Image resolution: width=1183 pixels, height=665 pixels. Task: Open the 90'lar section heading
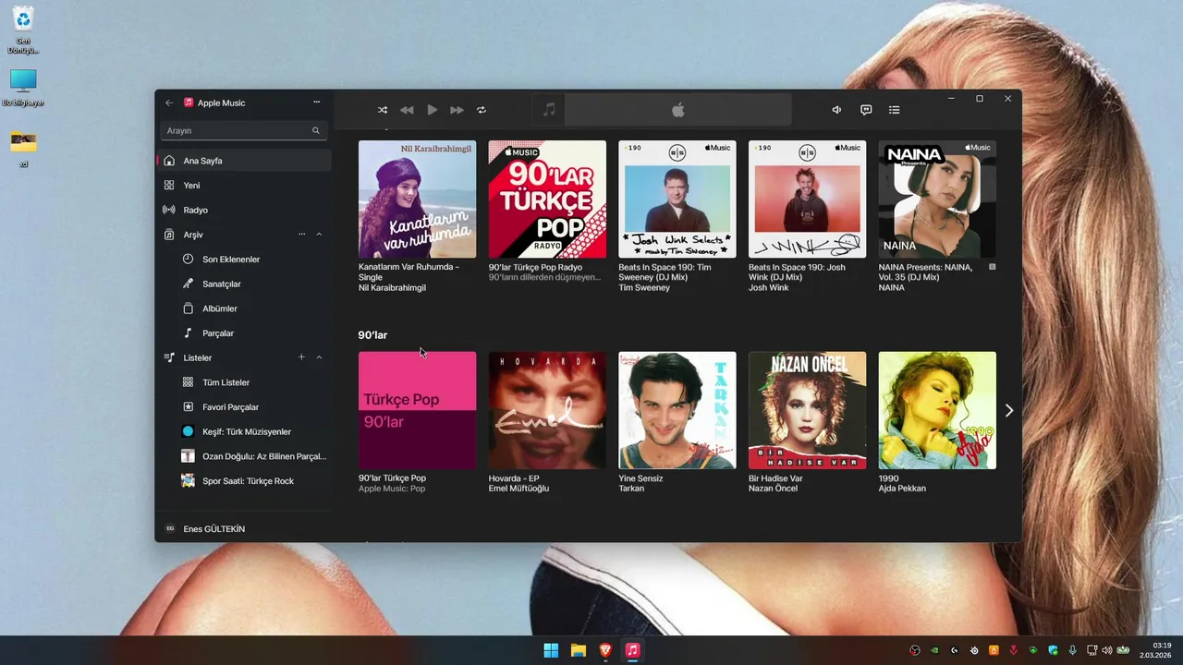(x=372, y=335)
